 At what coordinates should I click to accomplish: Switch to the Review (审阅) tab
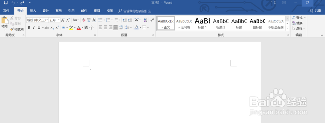[97, 11]
